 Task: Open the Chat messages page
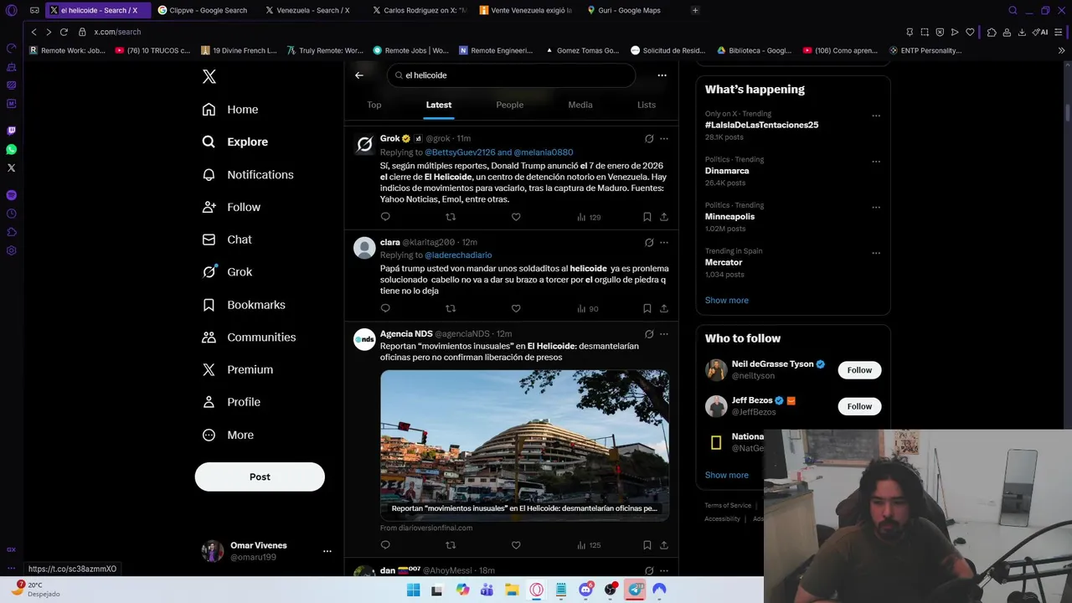click(x=227, y=240)
